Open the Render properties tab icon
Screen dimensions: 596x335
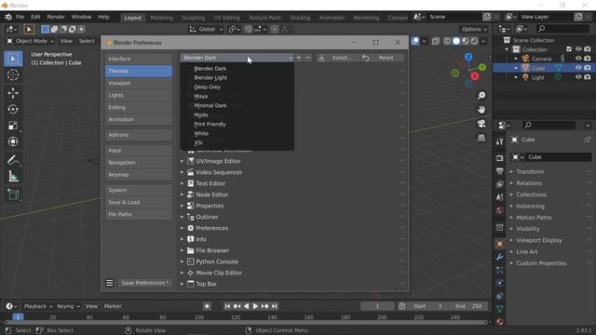tap(499, 158)
